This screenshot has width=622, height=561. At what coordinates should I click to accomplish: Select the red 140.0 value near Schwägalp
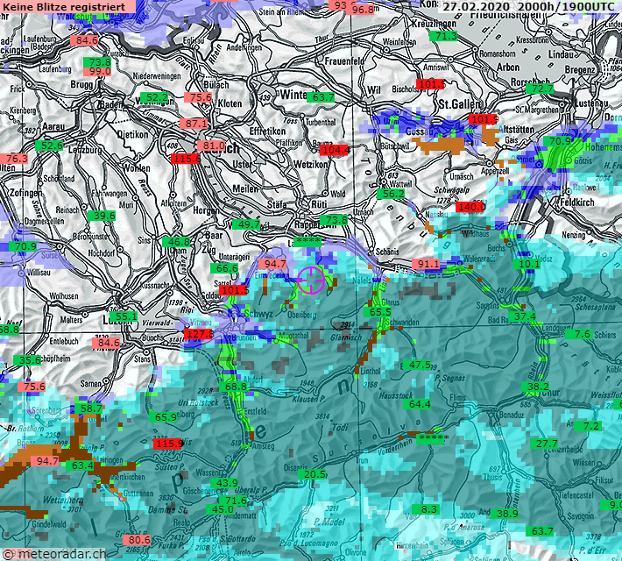pos(470,207)
